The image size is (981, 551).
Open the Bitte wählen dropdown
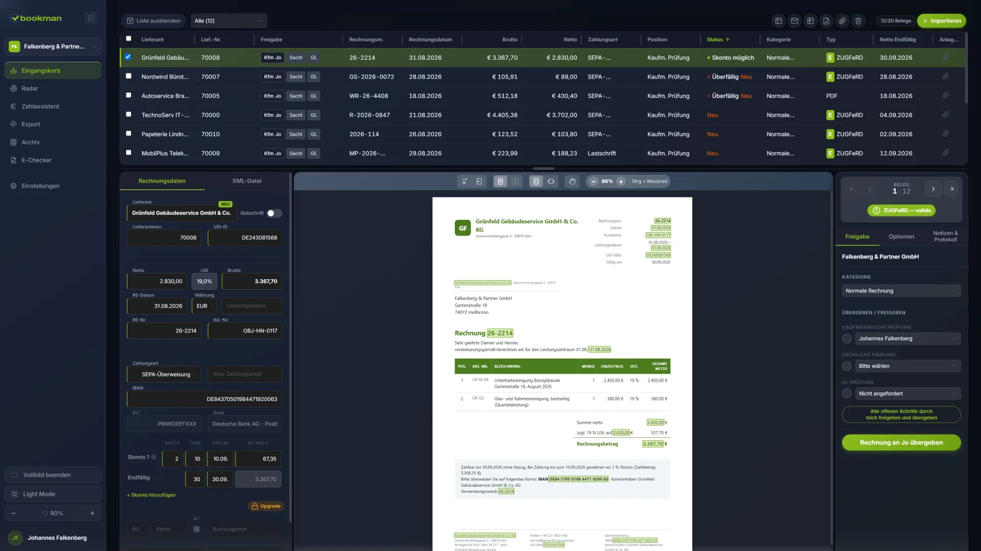click(907, 366)
